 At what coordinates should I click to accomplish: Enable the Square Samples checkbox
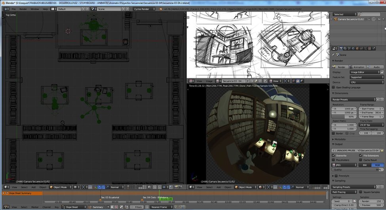pos(360,192)
